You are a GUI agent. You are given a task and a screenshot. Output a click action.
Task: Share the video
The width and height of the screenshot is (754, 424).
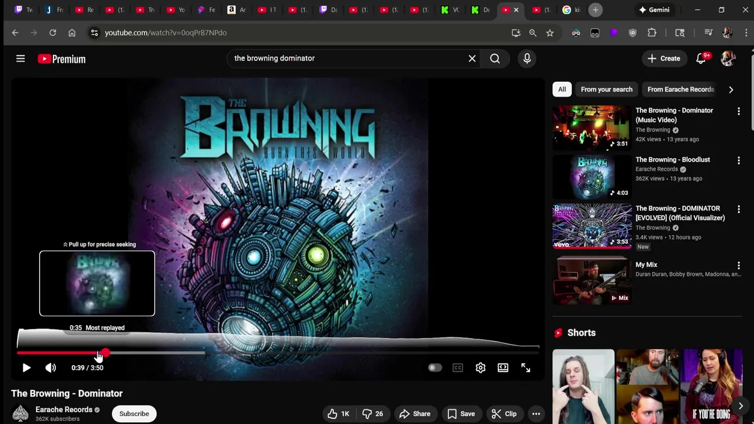click(415, 413)
